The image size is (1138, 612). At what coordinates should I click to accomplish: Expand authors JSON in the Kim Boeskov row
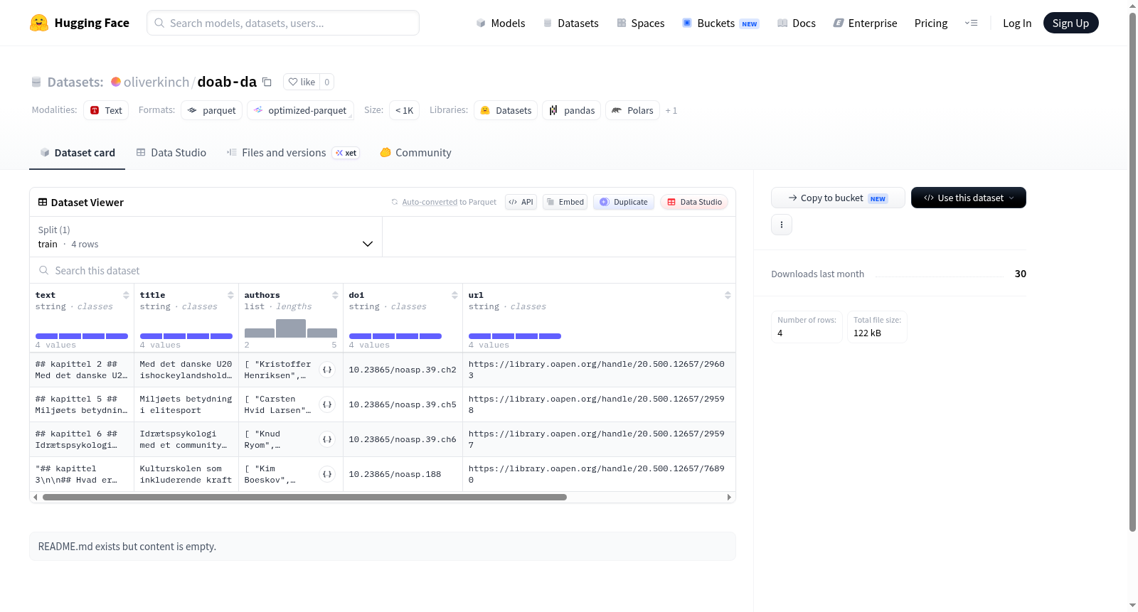(327, 474)
